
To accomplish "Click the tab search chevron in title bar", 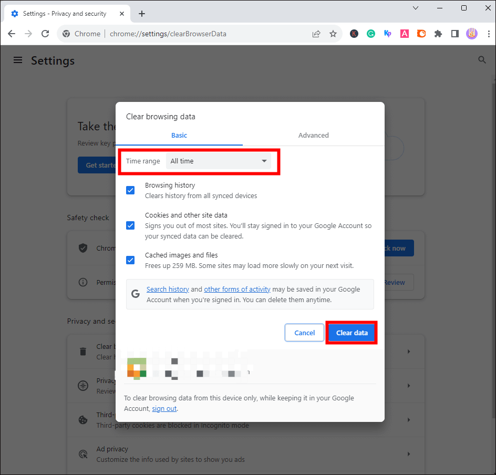I will click(416, 8).
